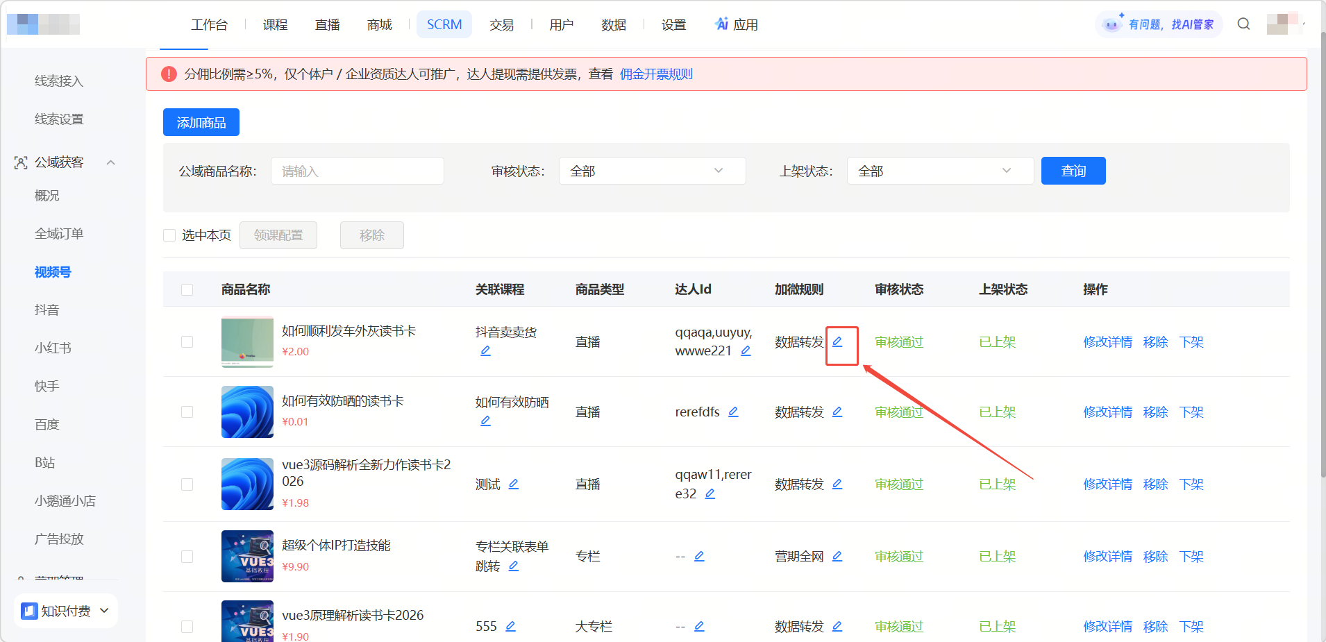Open the 佣金开票规则 link

tap(656, 74)
